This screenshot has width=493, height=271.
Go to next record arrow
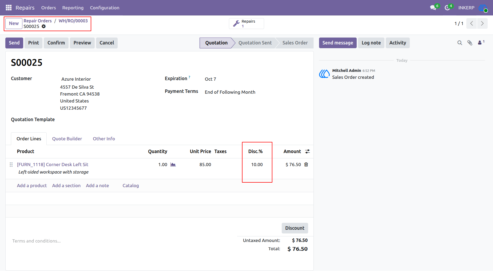point(482,23)
